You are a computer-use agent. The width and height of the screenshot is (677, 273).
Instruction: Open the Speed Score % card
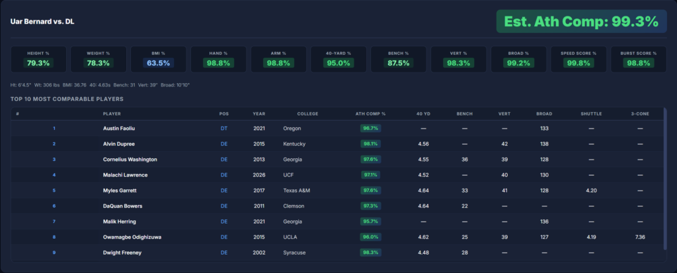579,59
